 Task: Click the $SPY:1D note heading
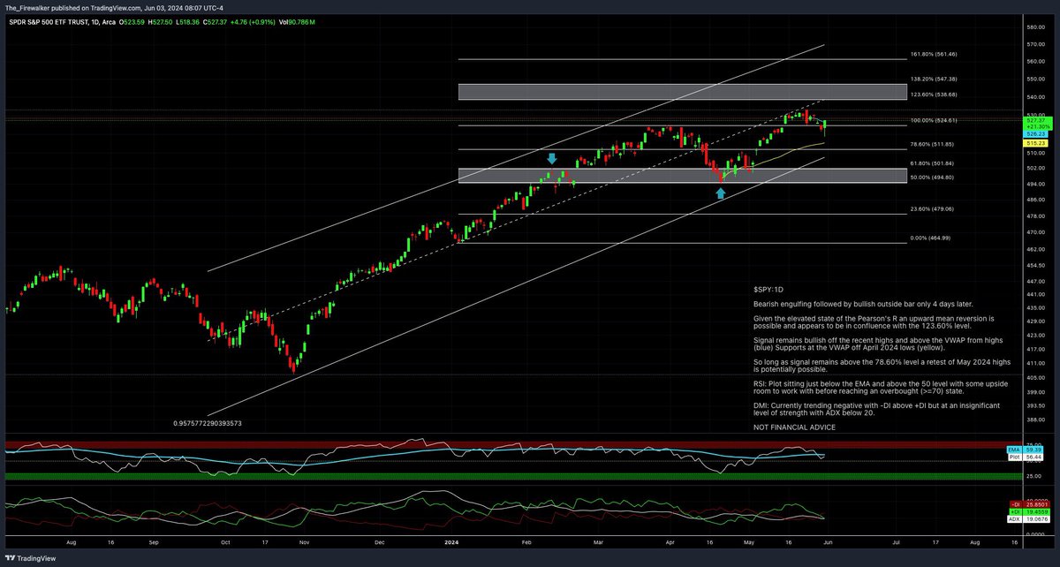tap(767, 289)
